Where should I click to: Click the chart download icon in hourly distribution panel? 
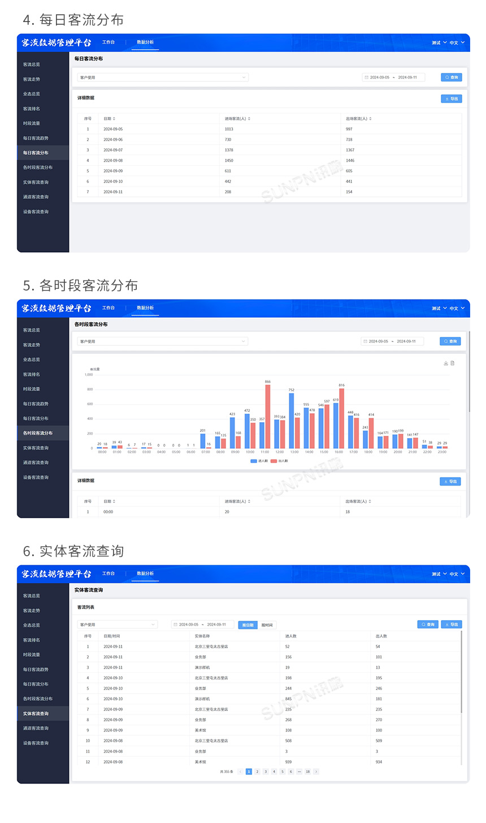tap(446, 363)
